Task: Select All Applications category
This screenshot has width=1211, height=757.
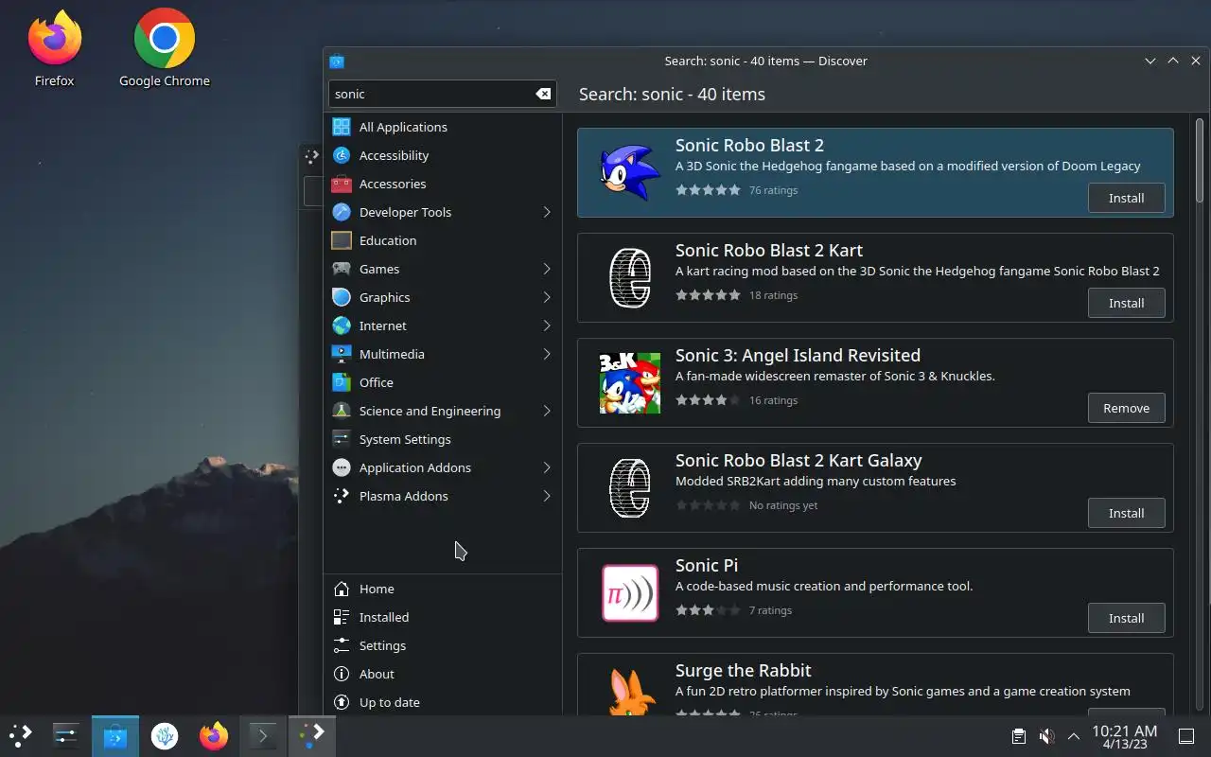Action: 443,127
